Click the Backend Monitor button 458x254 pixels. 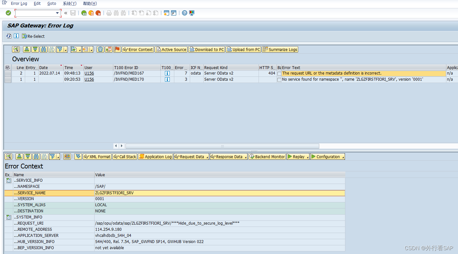[267, 157]
